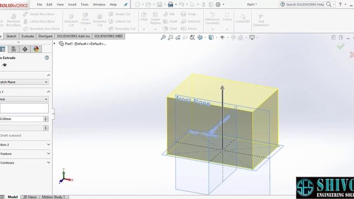The height and width of the screenshot is (199, 354).
Task: Select the Draft tool in ribbon
Action: coord(170,21)
